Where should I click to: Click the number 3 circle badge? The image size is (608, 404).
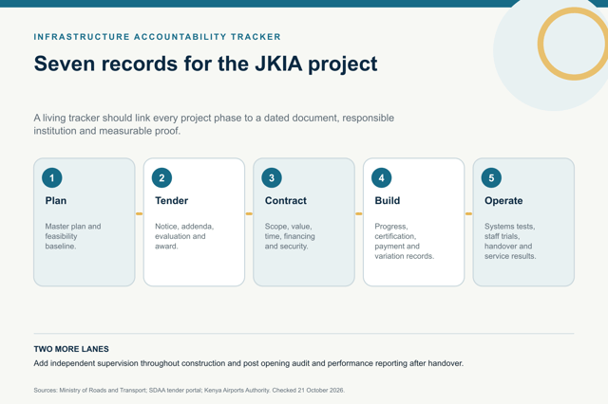click(x=272, y=177)
